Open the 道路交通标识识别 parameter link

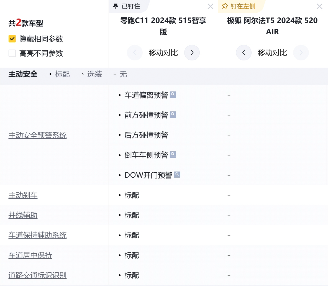tap(37, 275)
